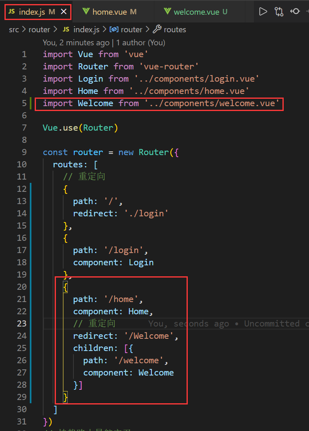Image resolution: width=309 pixels, height=431 pixels.
Task: Place cursor on 'Welcome' component at line 27
Action: click(x=156, y=372)
